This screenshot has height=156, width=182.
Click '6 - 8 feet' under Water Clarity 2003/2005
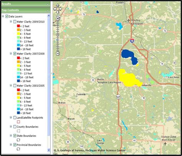(25, 102)
